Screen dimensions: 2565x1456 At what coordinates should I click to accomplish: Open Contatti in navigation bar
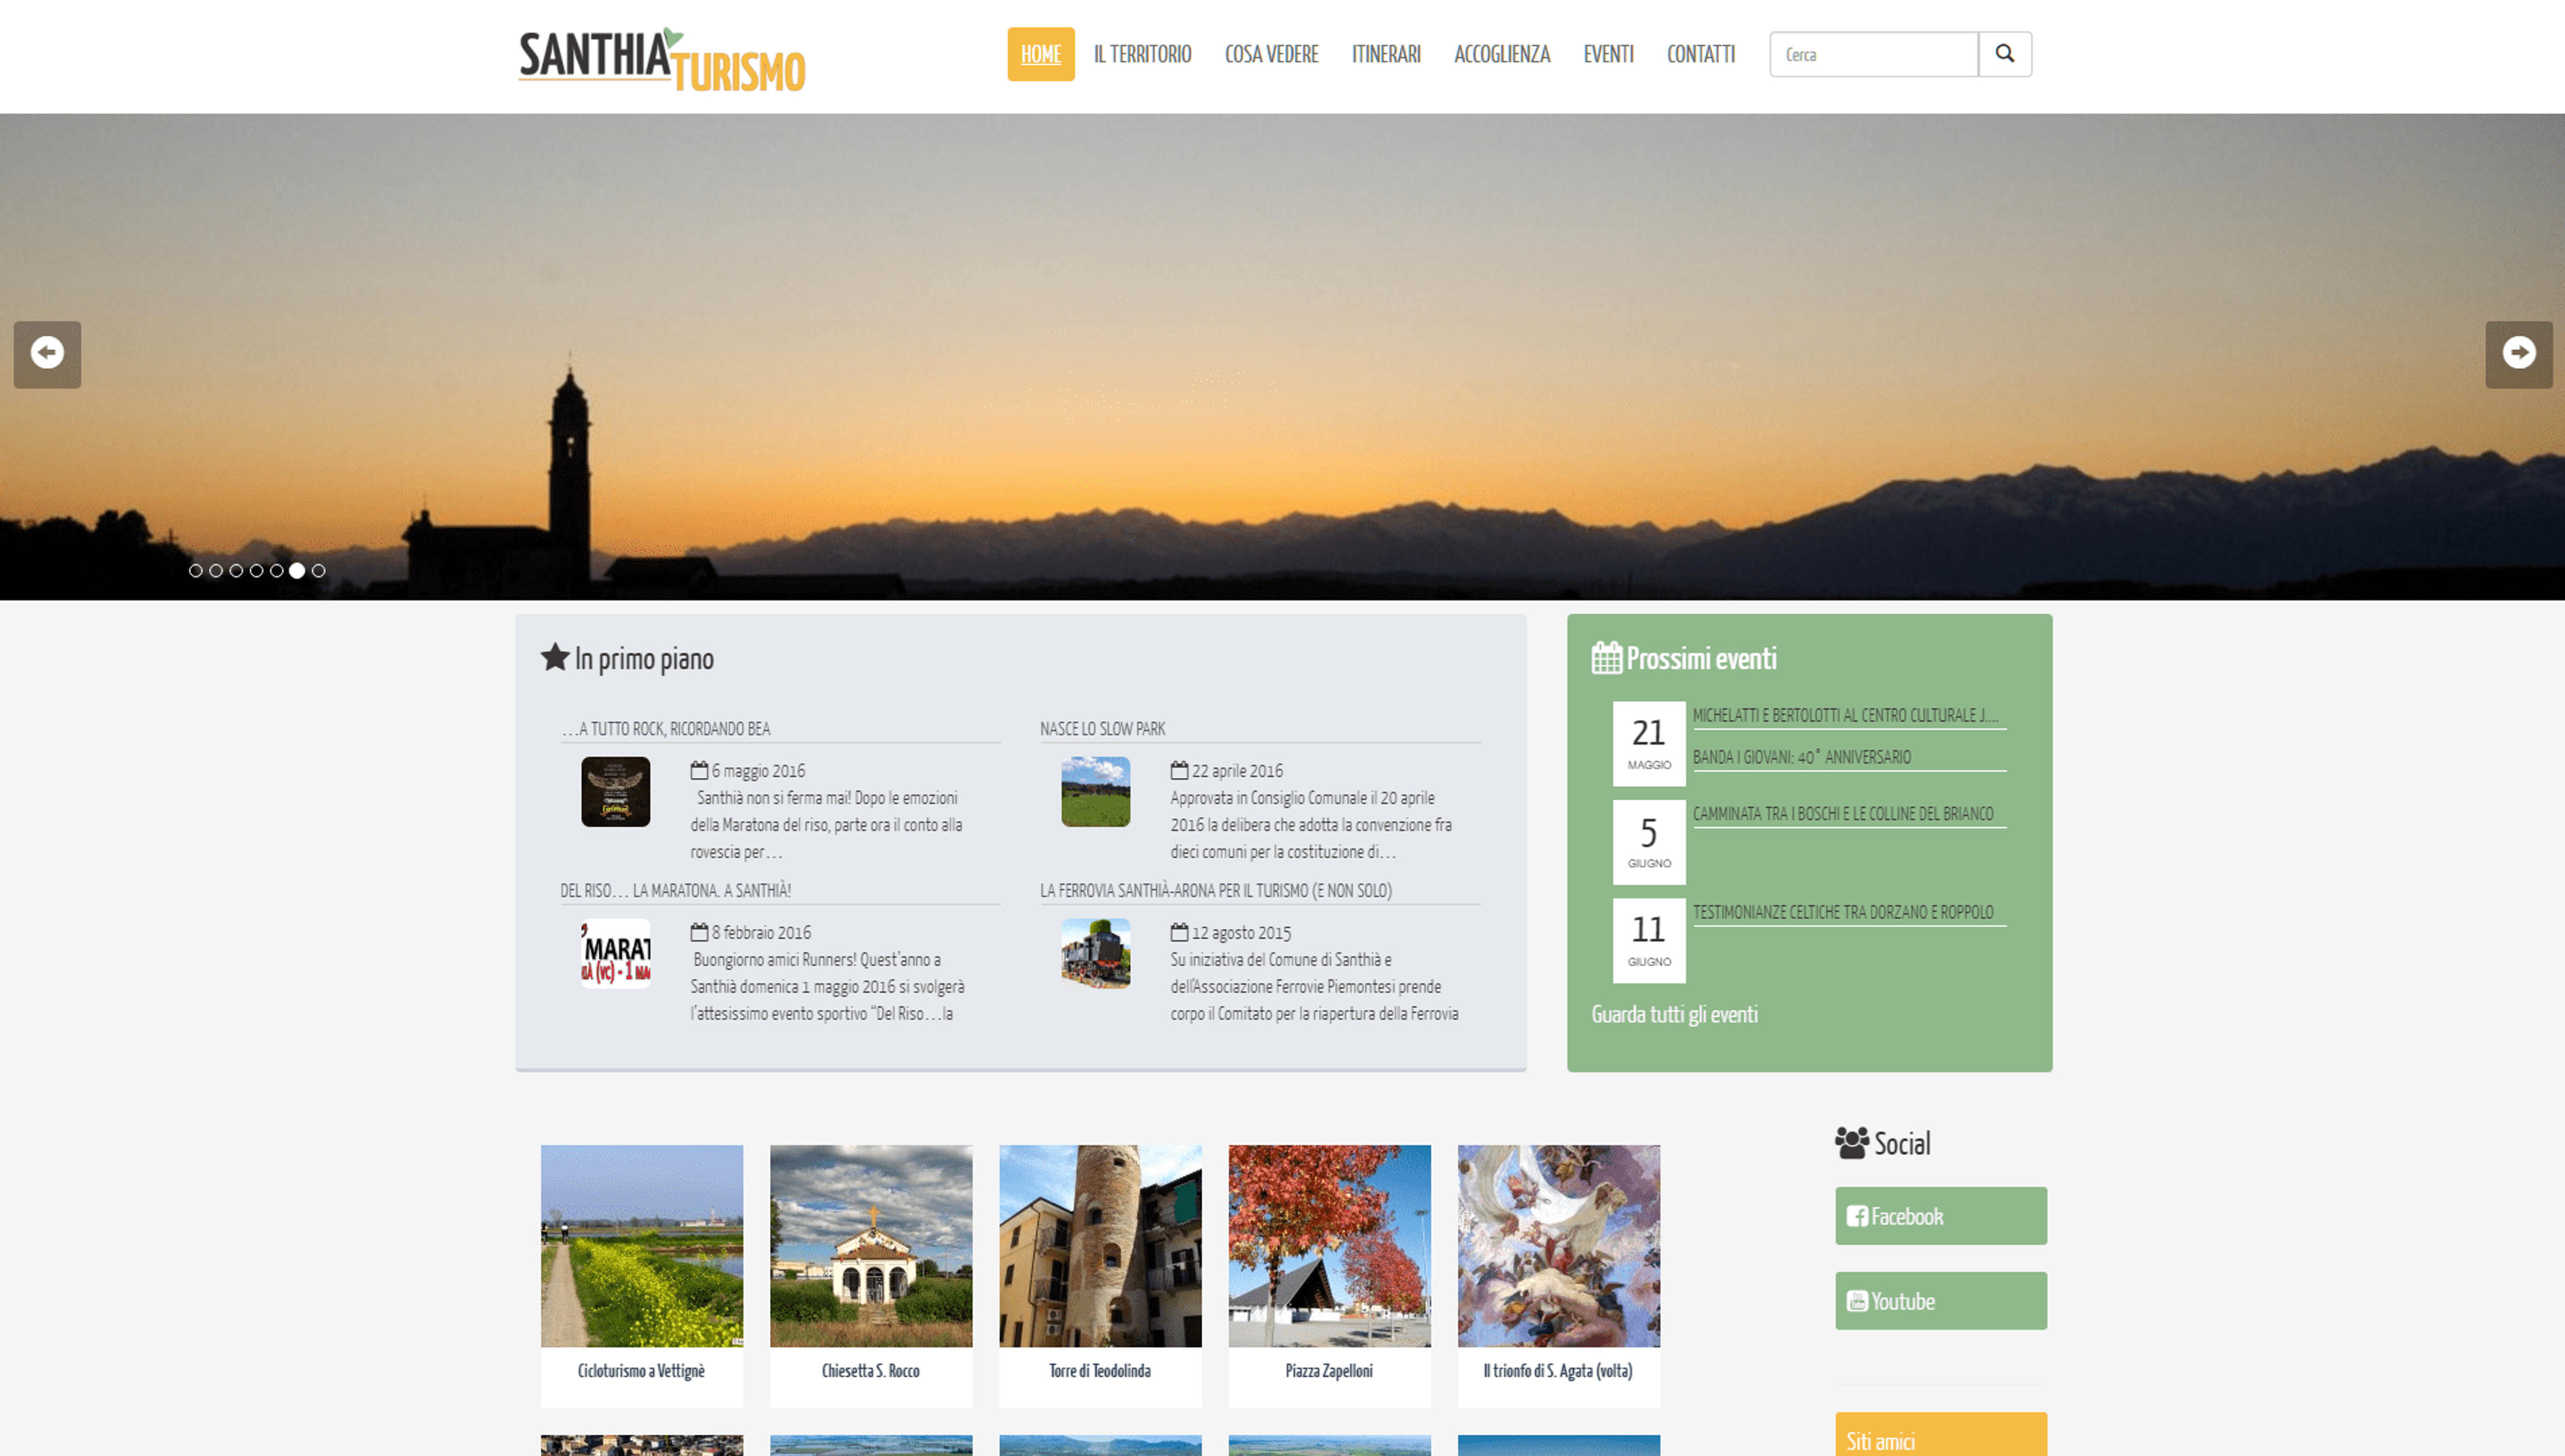pos(1700,54)
